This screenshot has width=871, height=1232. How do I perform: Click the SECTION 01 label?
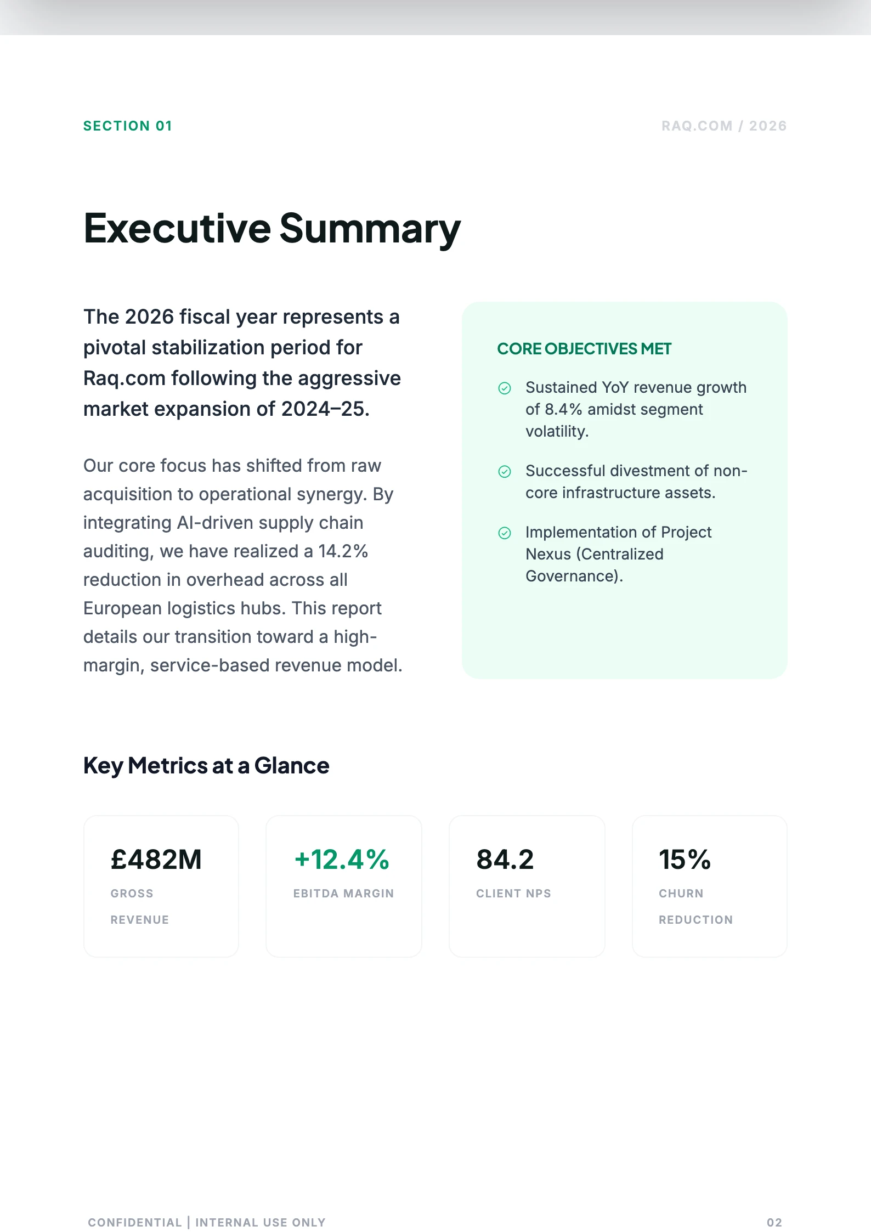point(128,126)
